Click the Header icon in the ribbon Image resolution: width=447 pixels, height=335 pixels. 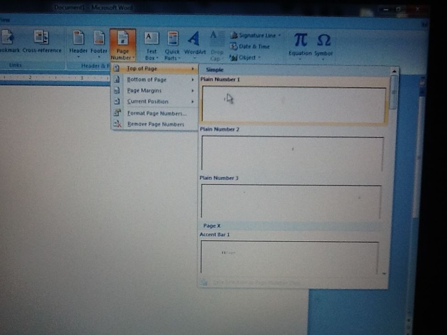pyautogui.click(x=78, y=39)
